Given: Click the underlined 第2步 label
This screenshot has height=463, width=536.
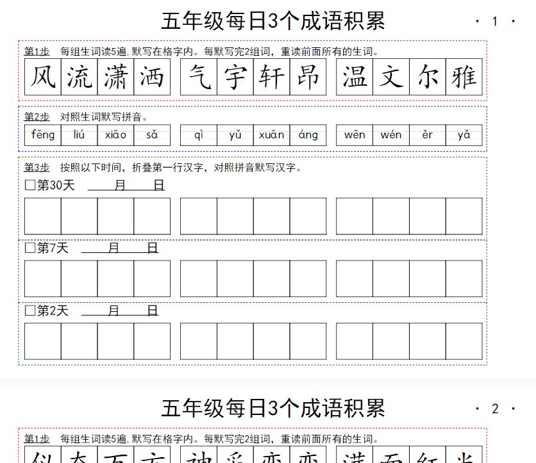Looking at the screenshot, I should point(37,117).
